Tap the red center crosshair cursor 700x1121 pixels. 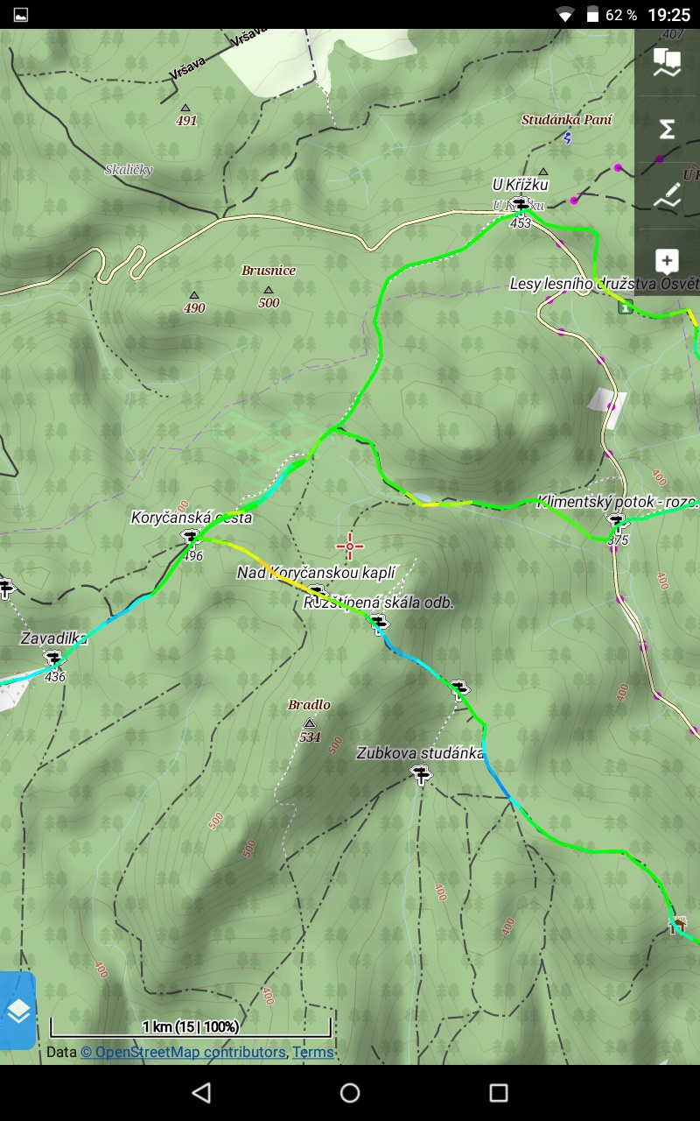[350, 546]
